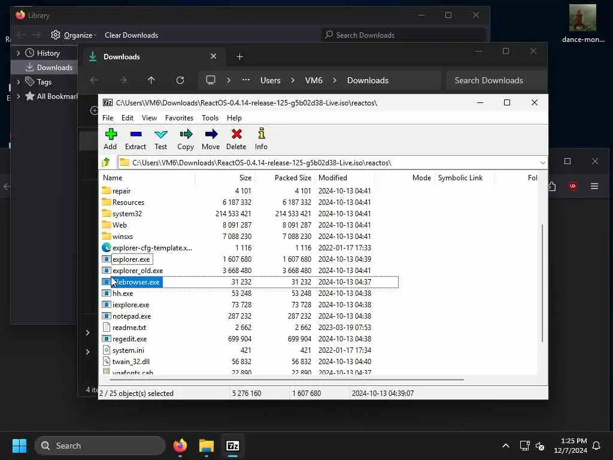Click the Users breadcrumb in Explorer

[x=270, y=80]
